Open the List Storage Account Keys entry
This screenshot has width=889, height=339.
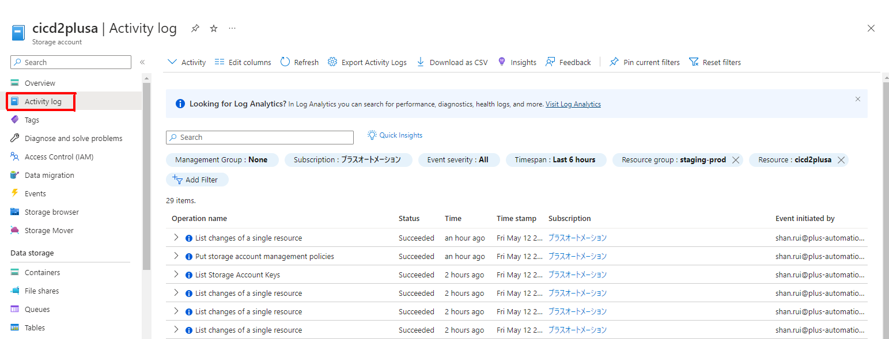pos(237,275)
